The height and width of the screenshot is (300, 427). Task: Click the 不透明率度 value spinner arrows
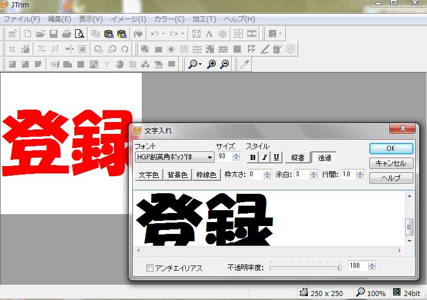click(372, 266)
